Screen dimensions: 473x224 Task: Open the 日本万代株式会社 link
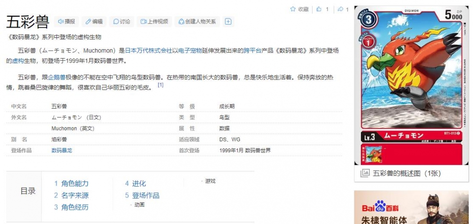click(x=149, y=51)
